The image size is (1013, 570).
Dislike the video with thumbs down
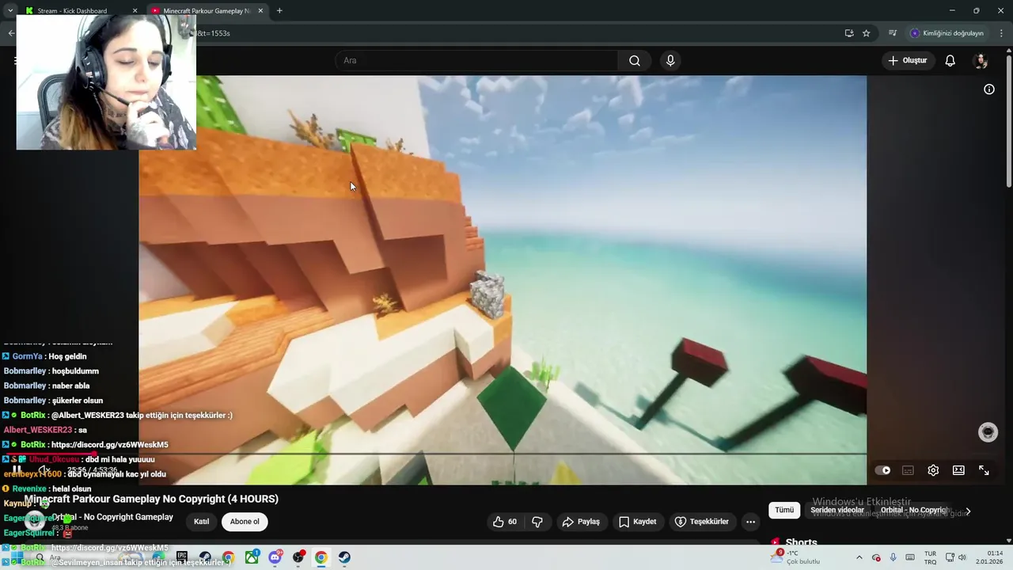[x=537, y=522]
